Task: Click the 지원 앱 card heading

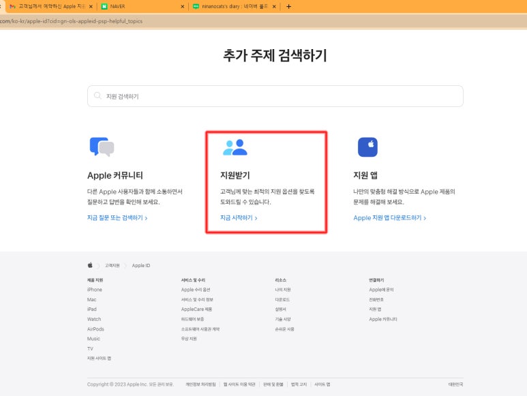Action: pyautogui.click(x=365, y=175)
